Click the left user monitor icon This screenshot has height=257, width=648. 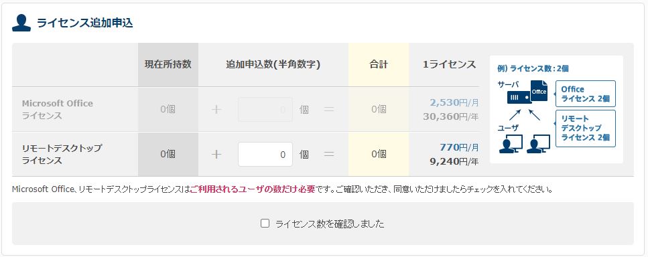[x=511, y=144]
